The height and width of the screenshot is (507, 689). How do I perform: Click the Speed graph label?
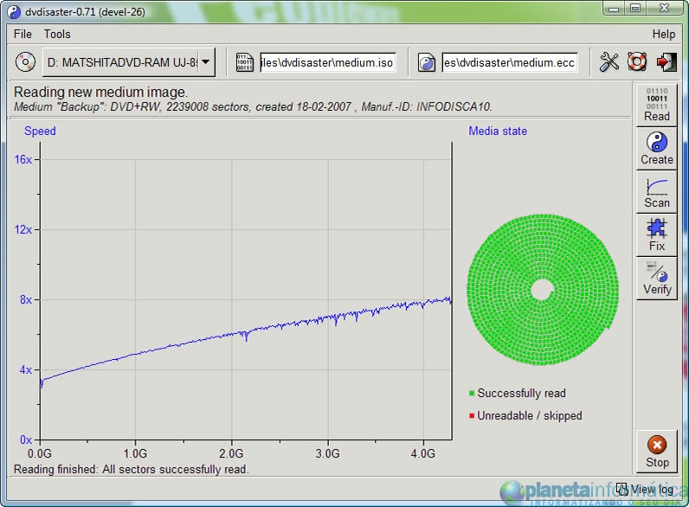tap(40, 131)
